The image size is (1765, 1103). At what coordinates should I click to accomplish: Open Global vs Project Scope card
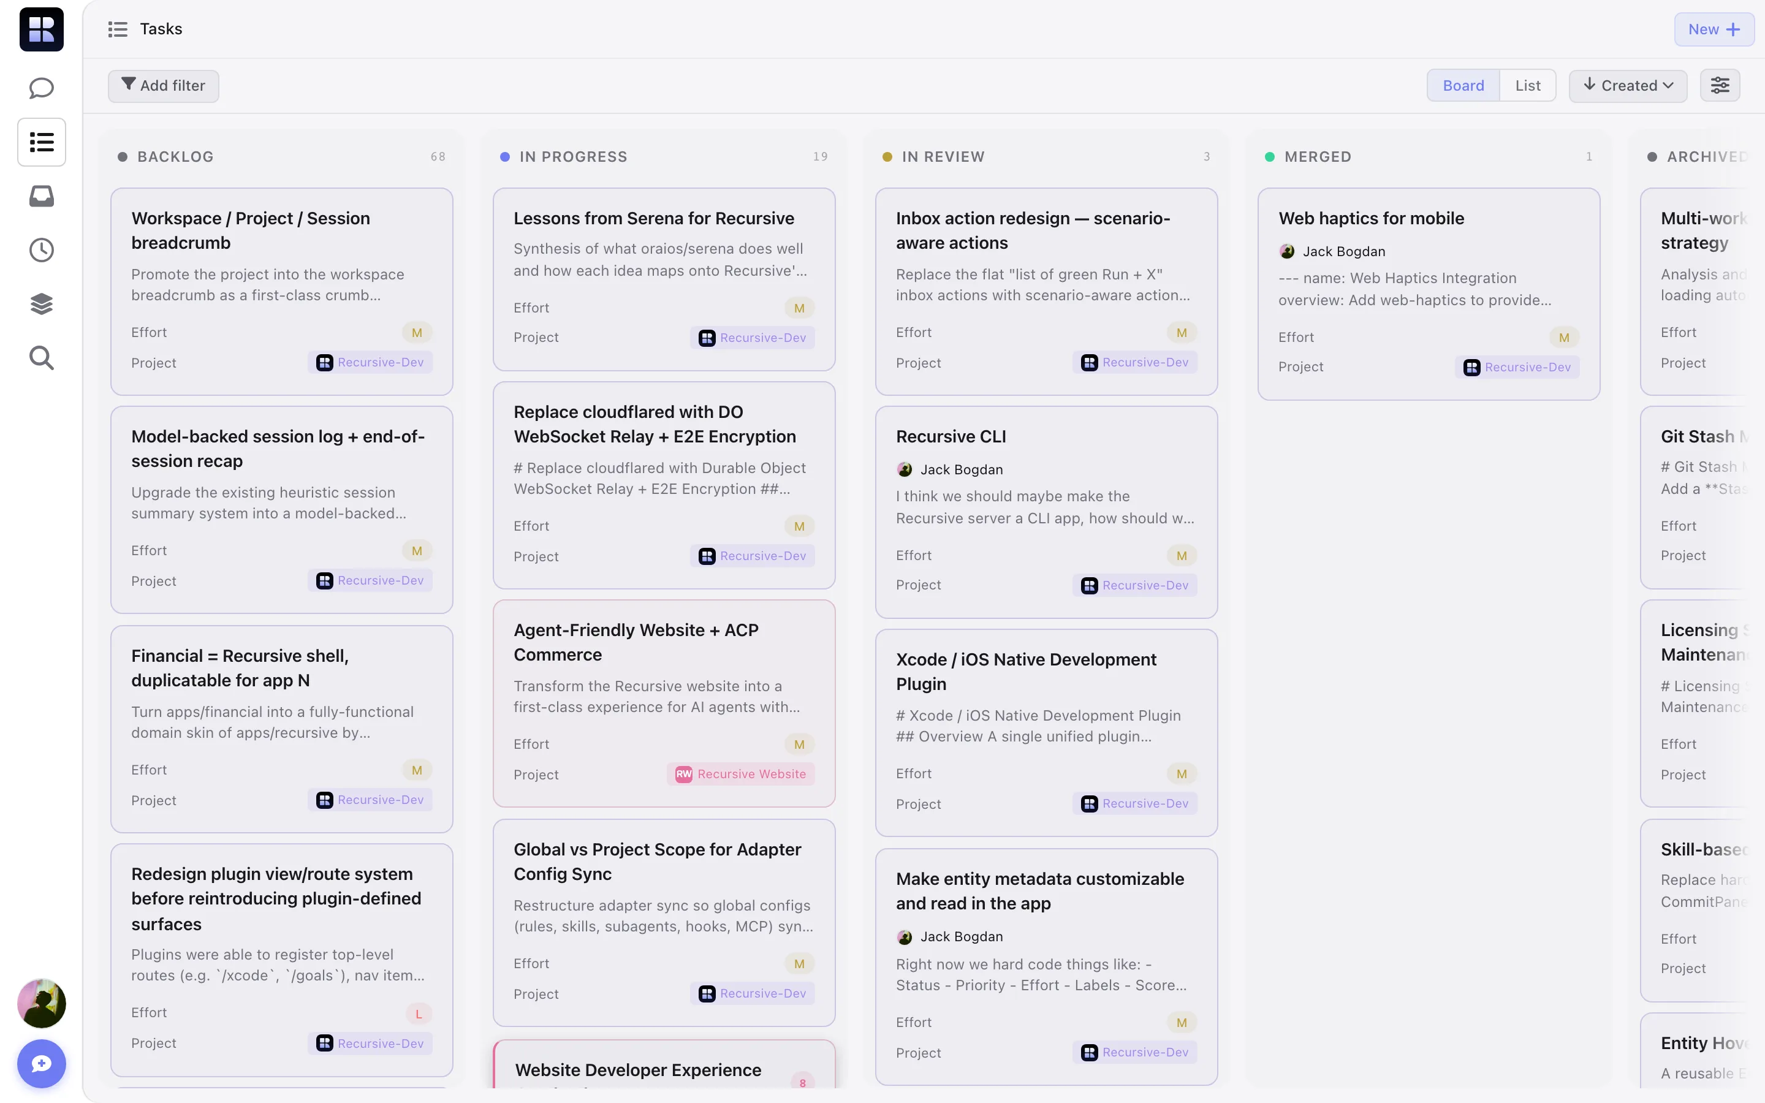664,923
